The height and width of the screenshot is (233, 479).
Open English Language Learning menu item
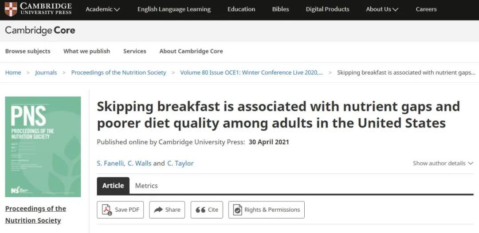pyautogui.click(x=174, y=9)
